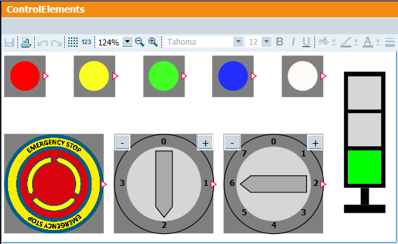
Task: Click the pink arrow beside red lamp
Action: point(45,76)
